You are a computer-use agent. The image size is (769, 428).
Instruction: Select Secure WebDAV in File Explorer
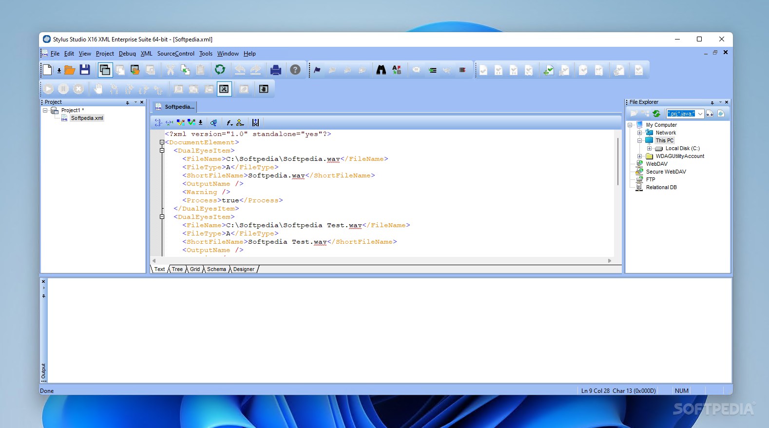(666, 172)
